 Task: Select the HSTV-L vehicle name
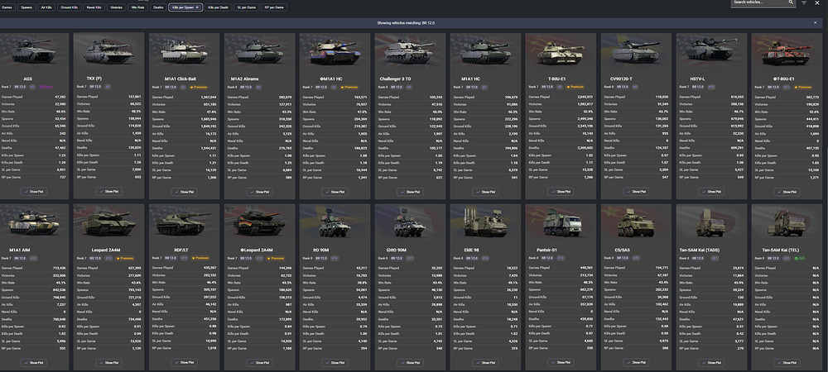click(697, 79)
